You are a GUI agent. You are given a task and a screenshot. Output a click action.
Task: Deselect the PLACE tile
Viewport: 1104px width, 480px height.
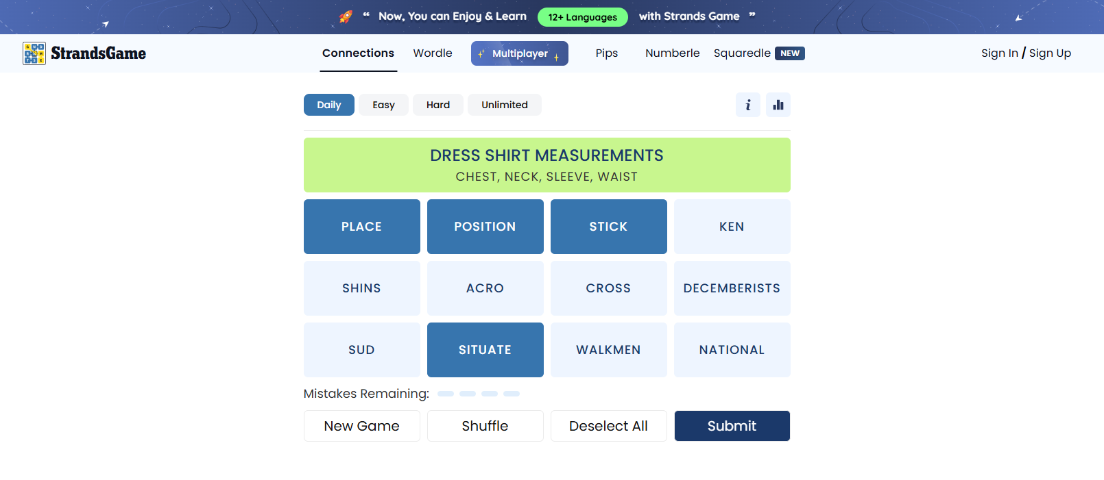point(362,227)
